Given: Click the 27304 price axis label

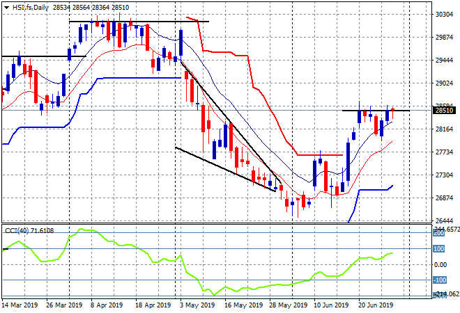Looking at the screenshot, I should [x=445, y=175].
